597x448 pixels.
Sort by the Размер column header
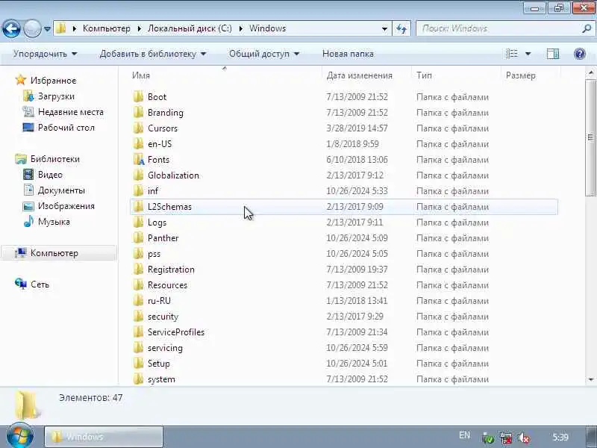(520, 75)
